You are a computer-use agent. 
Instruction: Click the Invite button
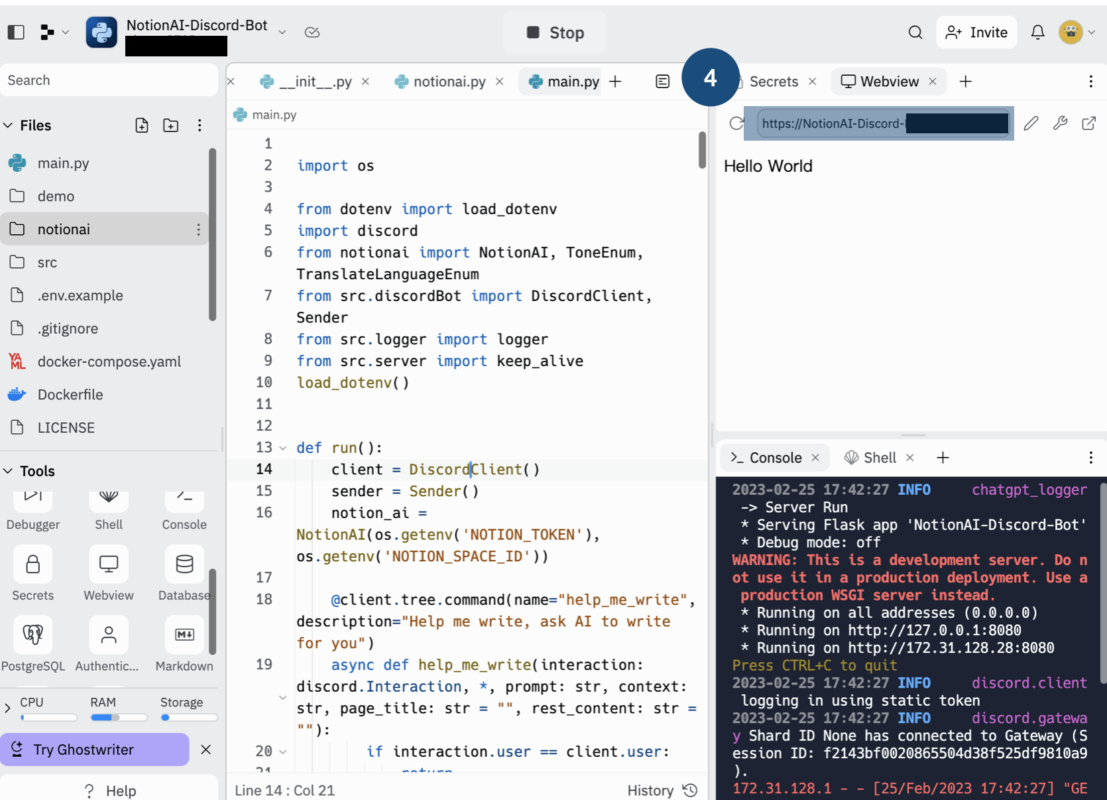(x=976, y=32)
